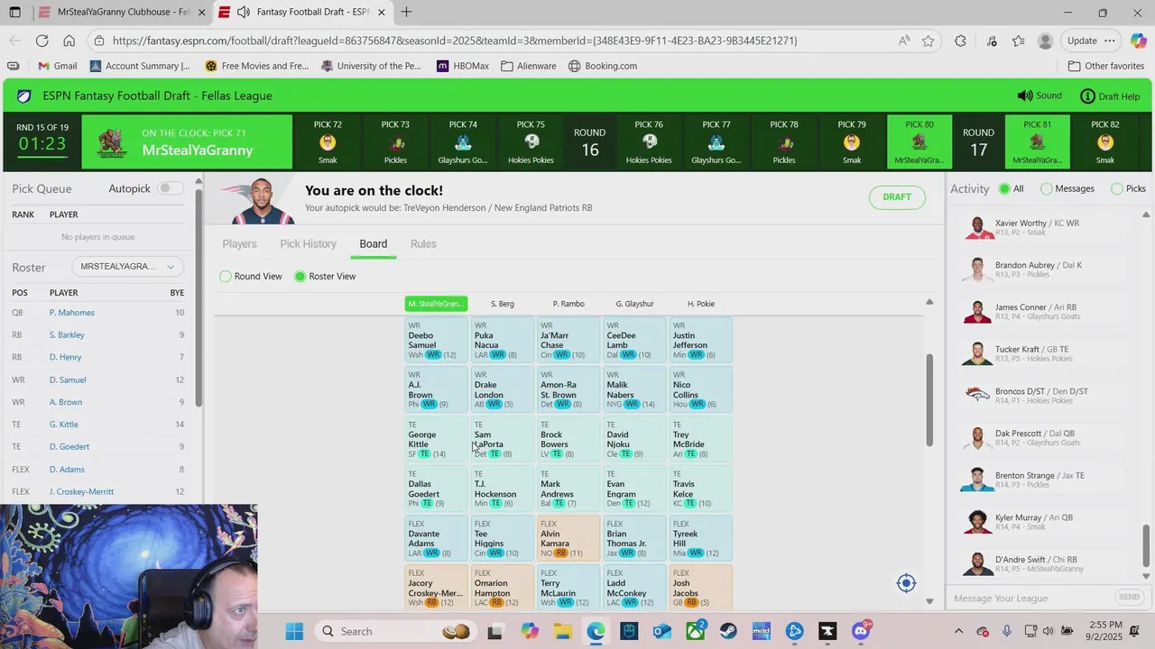Open Edge settings ellipsis menu

click(x=1110, y=41)
